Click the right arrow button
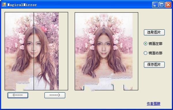The width and height of the screenshot is (173, 110). [55, 95]
